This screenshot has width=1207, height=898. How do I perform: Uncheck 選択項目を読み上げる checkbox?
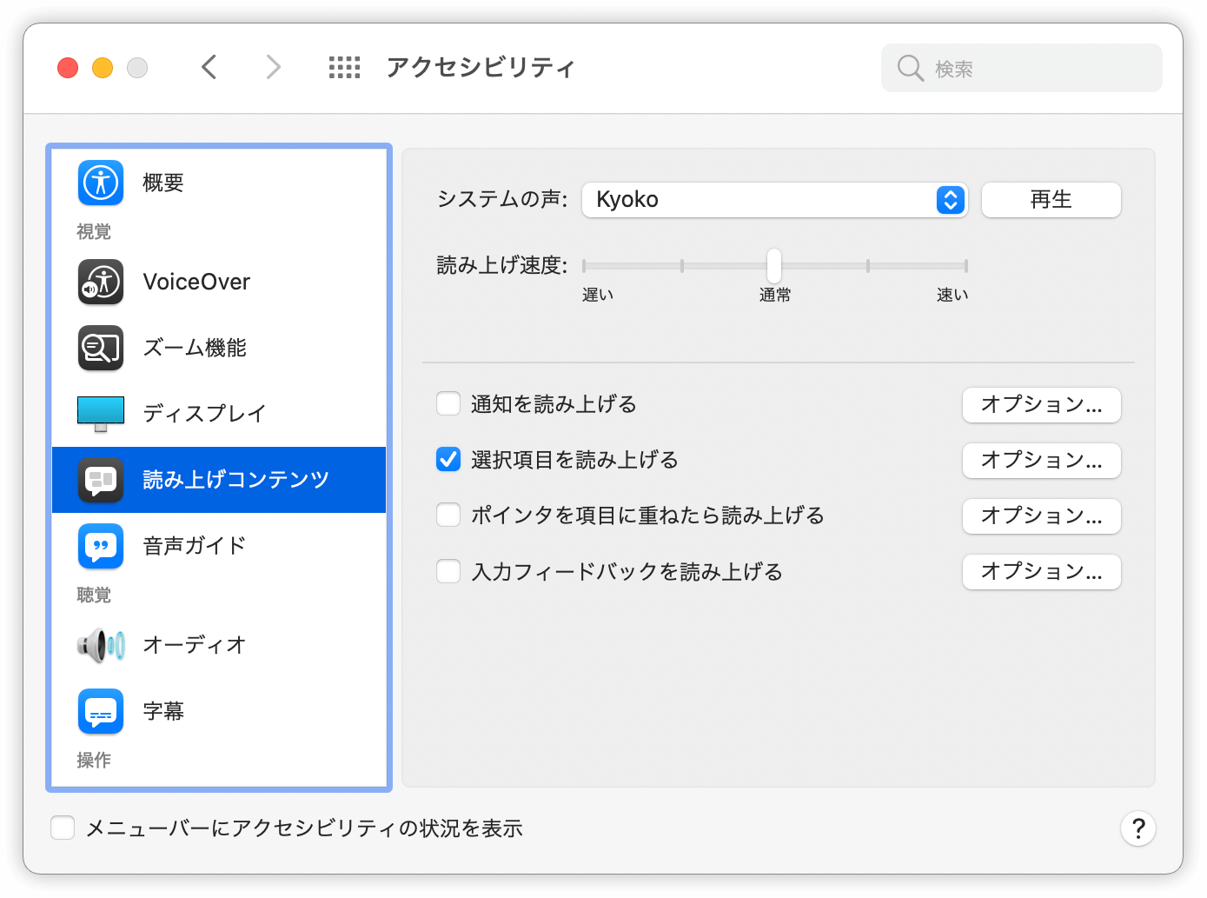click(448, 459)
